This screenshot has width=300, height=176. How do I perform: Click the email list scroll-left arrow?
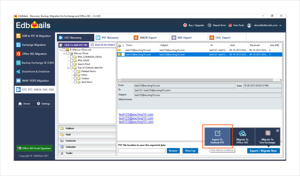coord(119,80)
